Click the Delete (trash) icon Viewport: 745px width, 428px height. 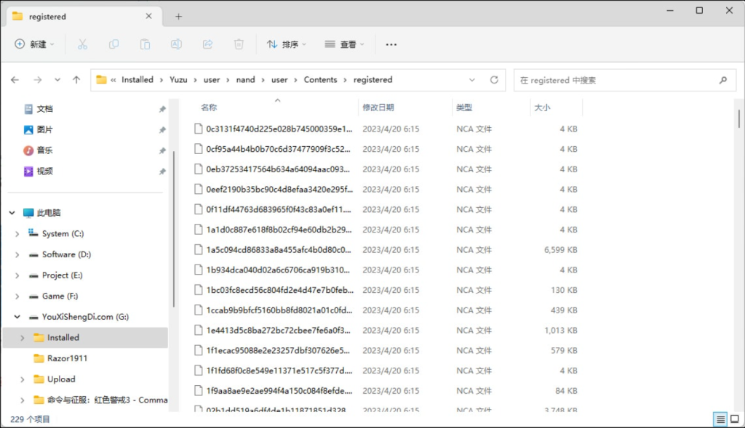tap(238, 44)
